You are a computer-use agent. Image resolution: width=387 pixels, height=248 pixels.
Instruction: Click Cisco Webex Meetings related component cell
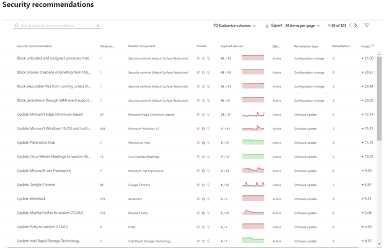[x=144, y=157]
